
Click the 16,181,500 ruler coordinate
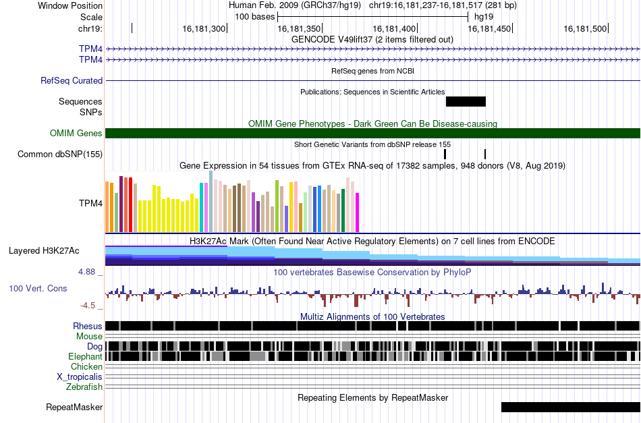(585, 28)
